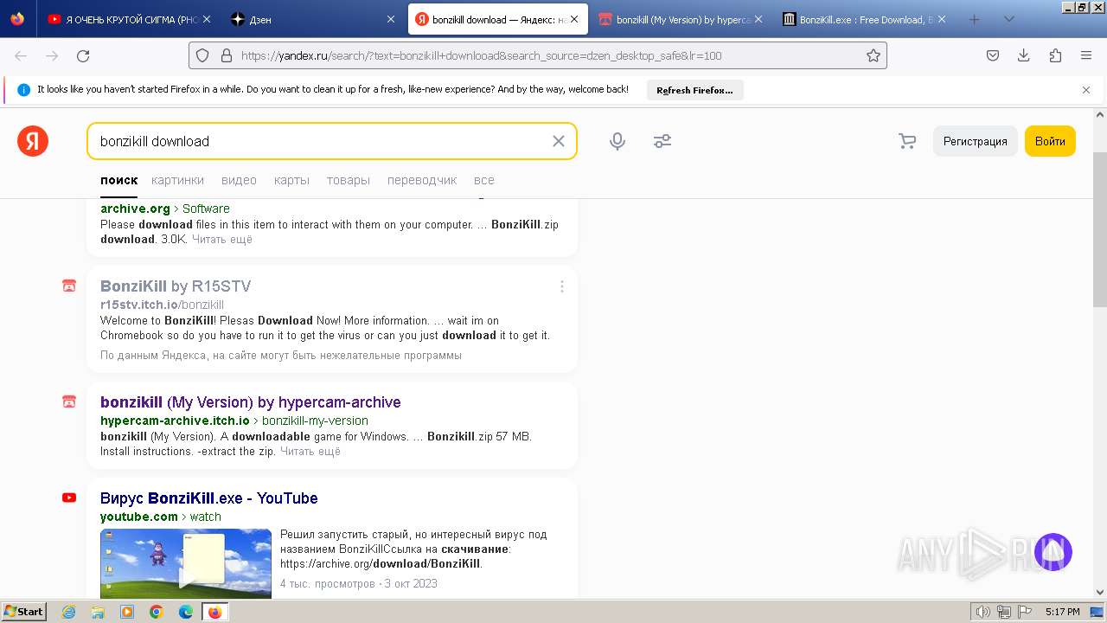Screen dimensions: 1107x623
Task: Click the scrollbar down arrow
Action: (1100, 593)
